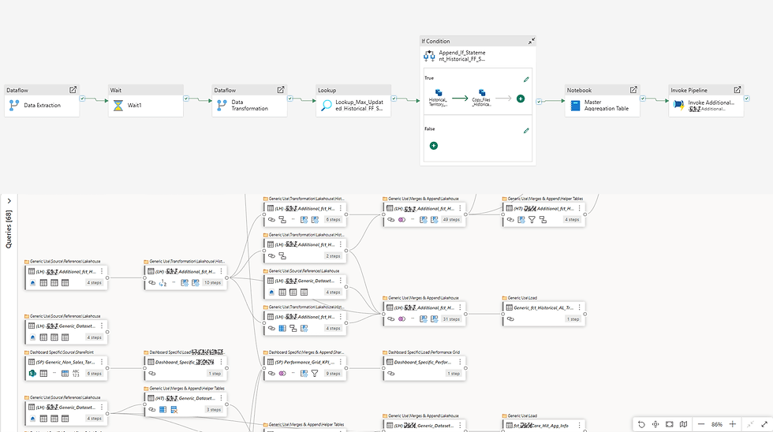Click the 86% zoom level value
Image resolution: width=773 pixels, height=432 pixels.
[x=717, y=424]
